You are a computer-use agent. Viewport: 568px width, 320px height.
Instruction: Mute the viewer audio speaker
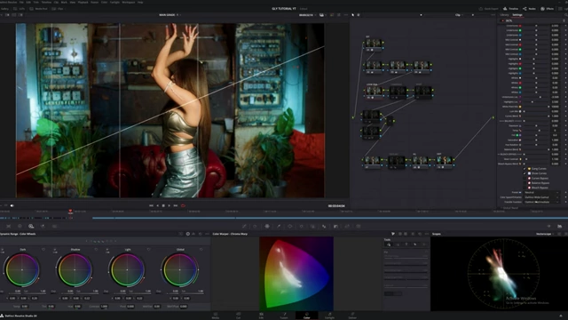pos(12,205)
